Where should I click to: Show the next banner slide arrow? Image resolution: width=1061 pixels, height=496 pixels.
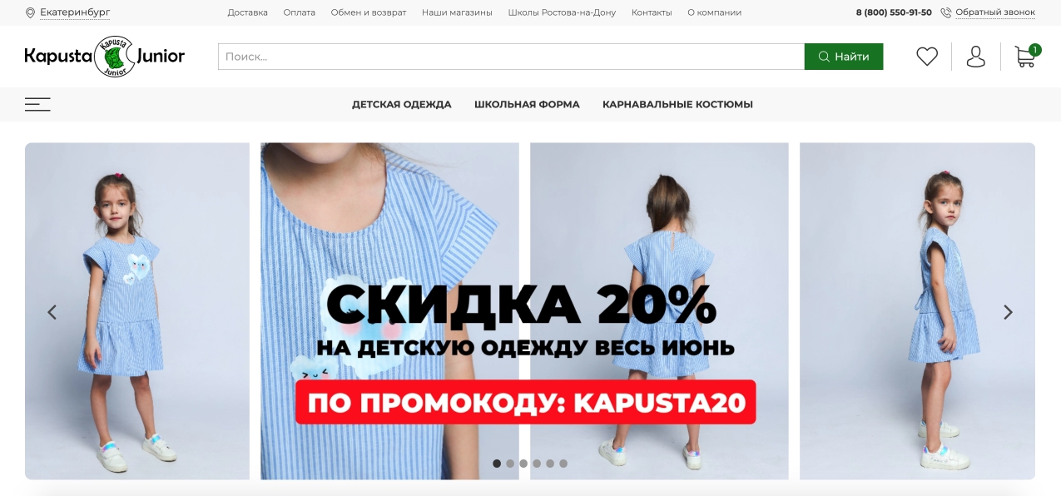click(1008, 312)
